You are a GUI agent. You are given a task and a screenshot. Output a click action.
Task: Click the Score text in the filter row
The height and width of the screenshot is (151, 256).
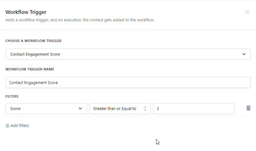15,109
